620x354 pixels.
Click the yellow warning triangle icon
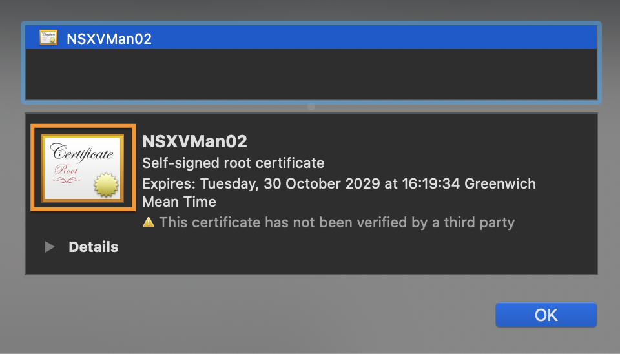(149, 222)
